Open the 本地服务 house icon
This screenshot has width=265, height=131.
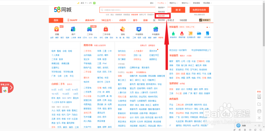tap(156, 29)
